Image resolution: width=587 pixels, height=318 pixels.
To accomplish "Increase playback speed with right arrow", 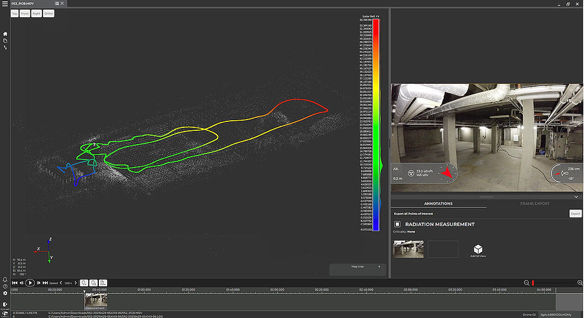I will coord(75,283).
